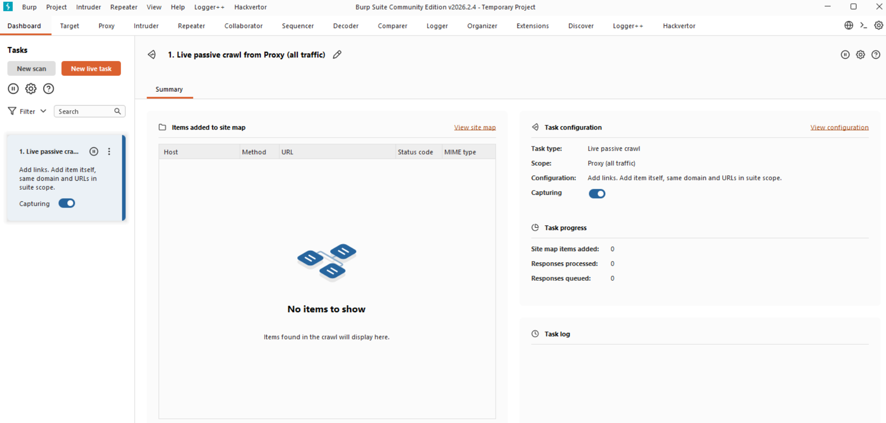Open the Project menu
Viewport: 886px width, 423px height.
[x=56, y=7]
